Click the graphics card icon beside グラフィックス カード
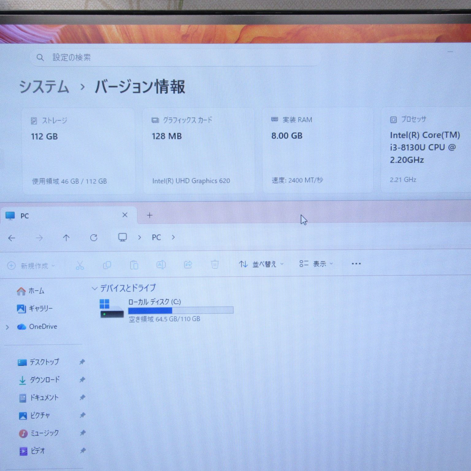 coord(155,120)
